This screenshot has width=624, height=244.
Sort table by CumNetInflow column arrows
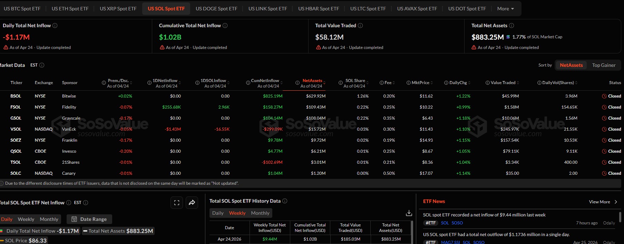282,83
